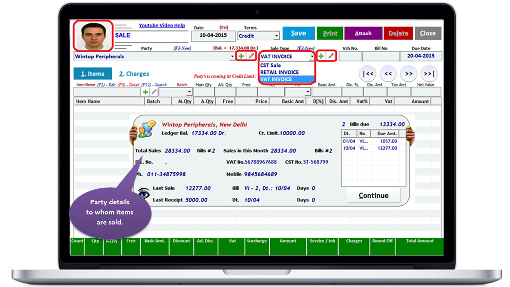Open the Terms Credit dropdown
510x287 pixels.
[x=276, y=36]
